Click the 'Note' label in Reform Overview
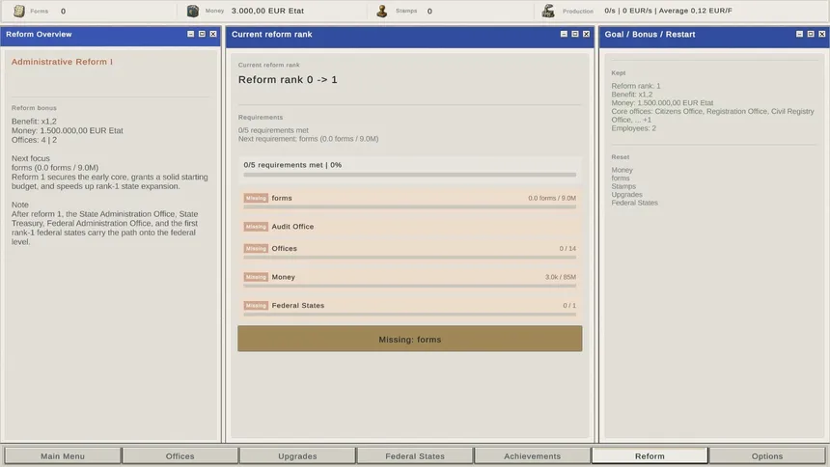The image size is (830, 467). [20, 205]
